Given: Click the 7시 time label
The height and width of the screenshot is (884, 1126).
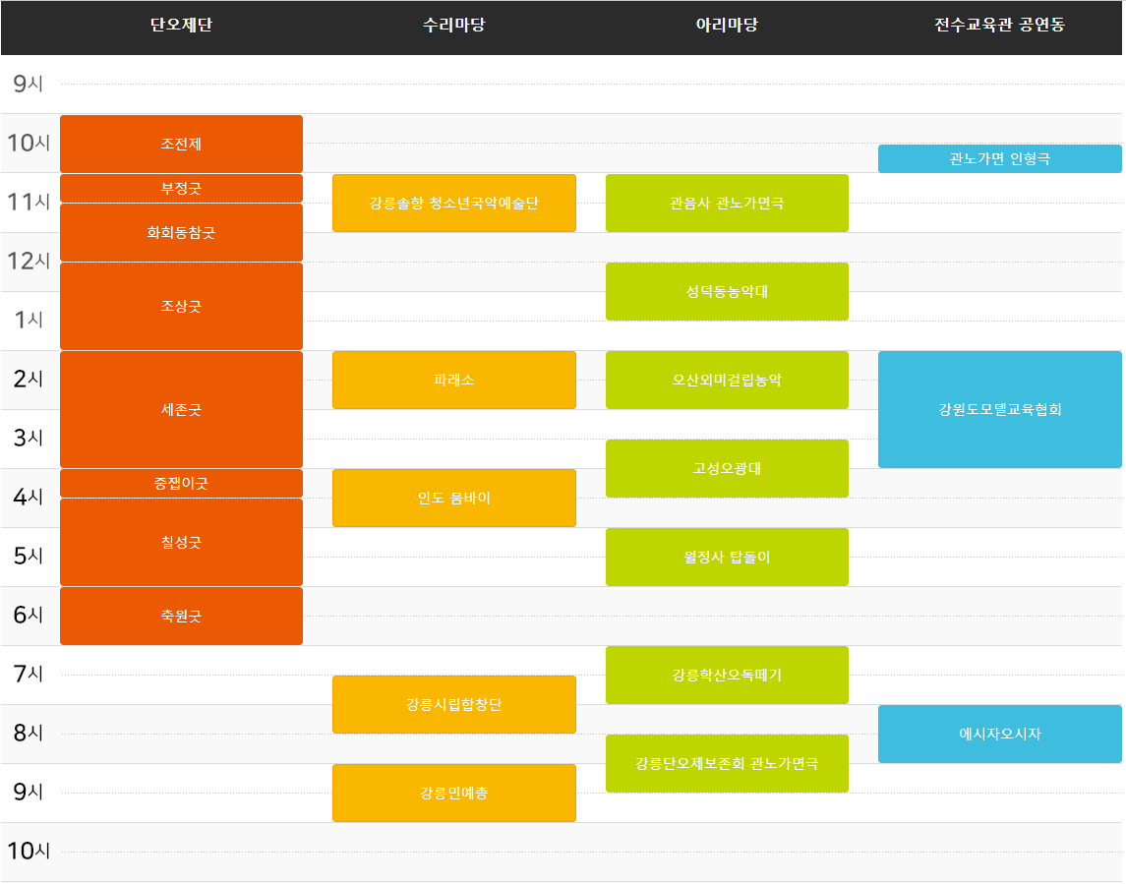Looking at the screenshot, I should click(x=28, y=674).
